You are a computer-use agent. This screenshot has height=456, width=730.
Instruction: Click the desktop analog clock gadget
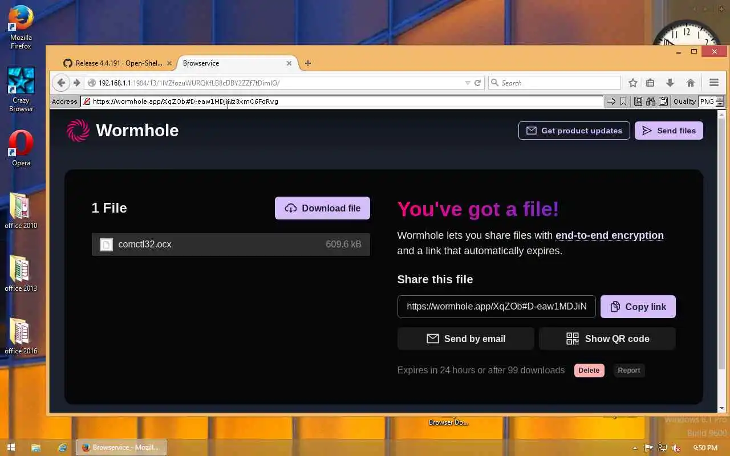686,34
